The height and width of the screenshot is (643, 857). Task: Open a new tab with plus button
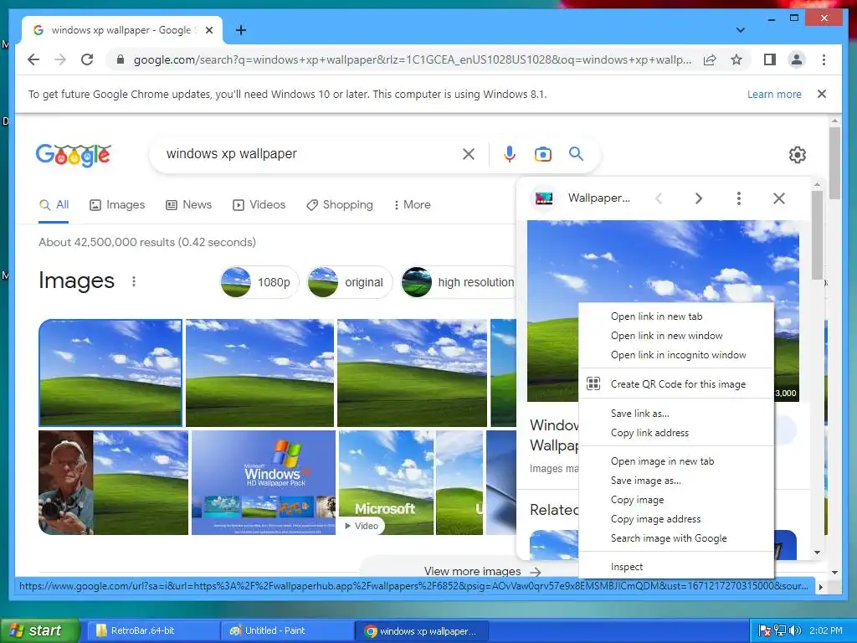point(240,30)
